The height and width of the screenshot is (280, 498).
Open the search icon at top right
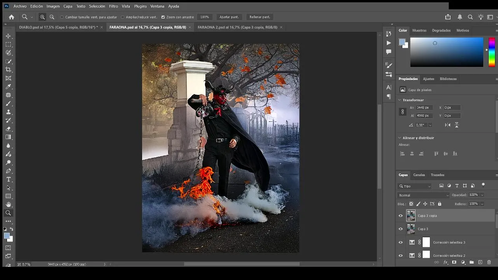click(x=470, y=17)
